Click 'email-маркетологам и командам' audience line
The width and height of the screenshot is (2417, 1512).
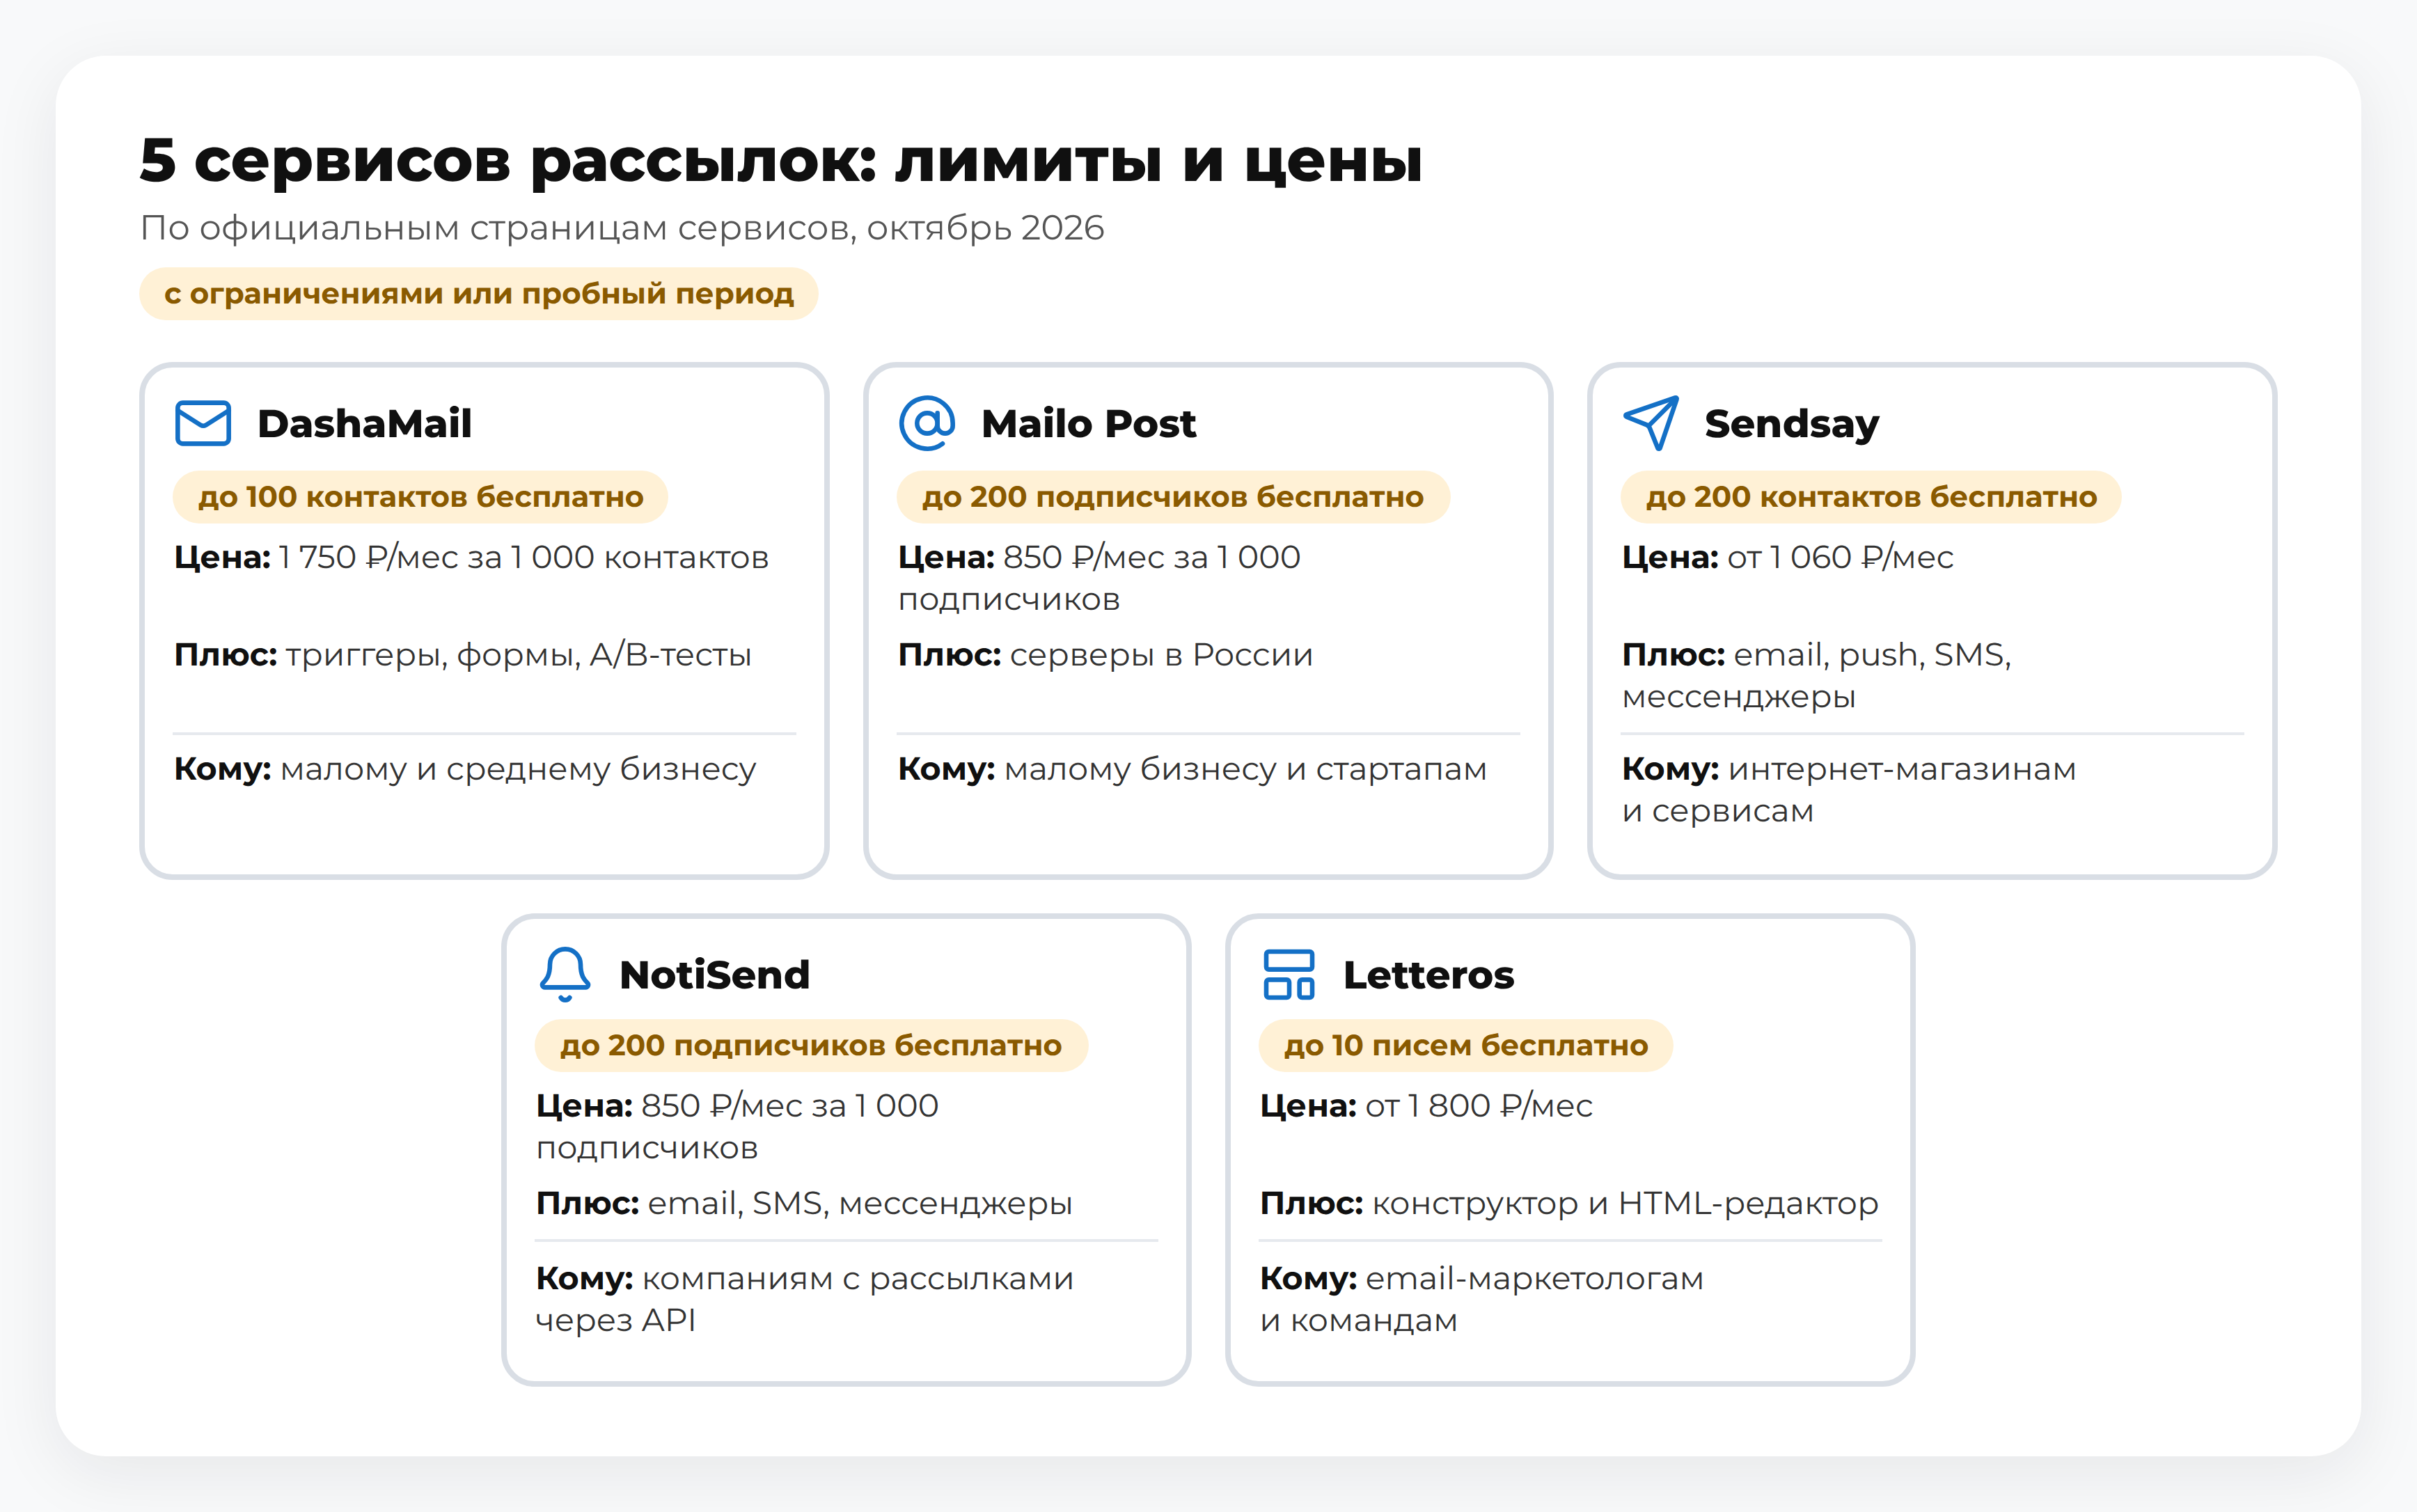click(x=1482, y=1299)
